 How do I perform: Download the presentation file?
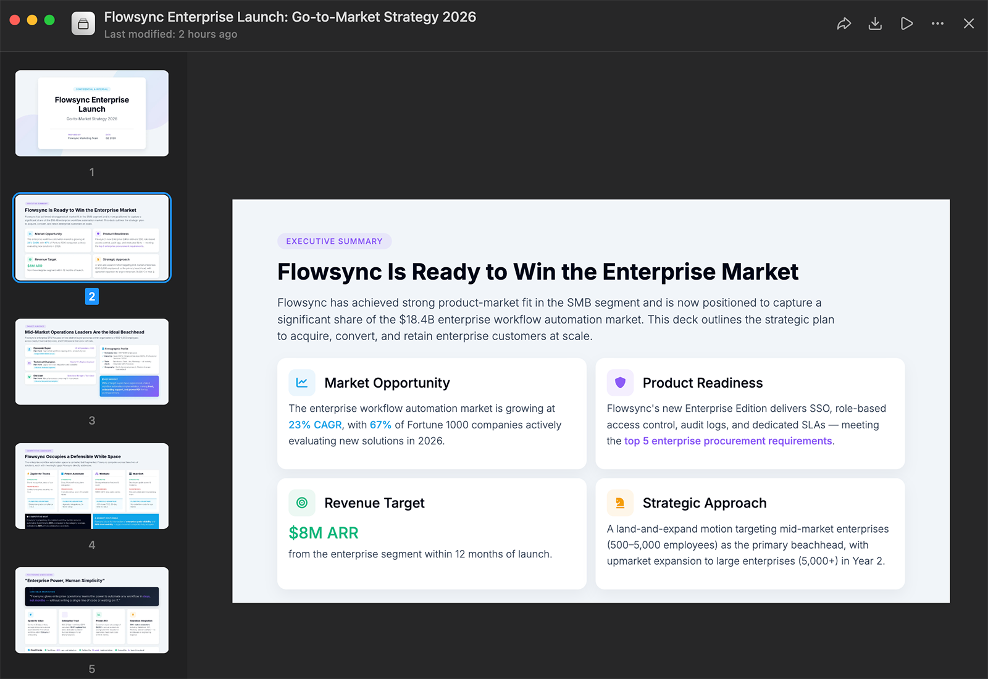click(x=875, y=23)
